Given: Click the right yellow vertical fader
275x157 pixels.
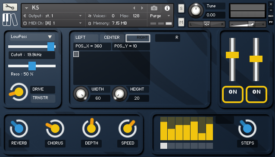Looking at the screenshot, I should tap(256, 59).
